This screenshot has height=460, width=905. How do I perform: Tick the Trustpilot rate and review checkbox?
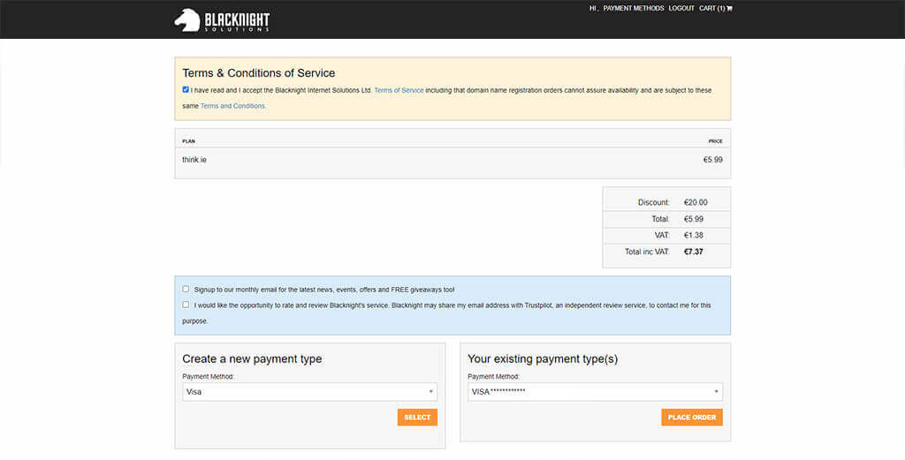[x=186, y=305]
